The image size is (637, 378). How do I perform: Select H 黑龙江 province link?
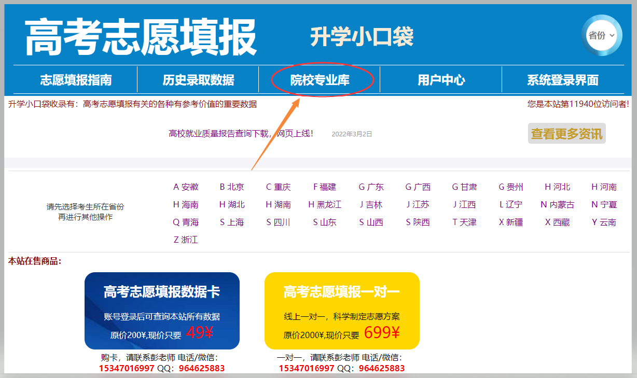tap(325, 205)
